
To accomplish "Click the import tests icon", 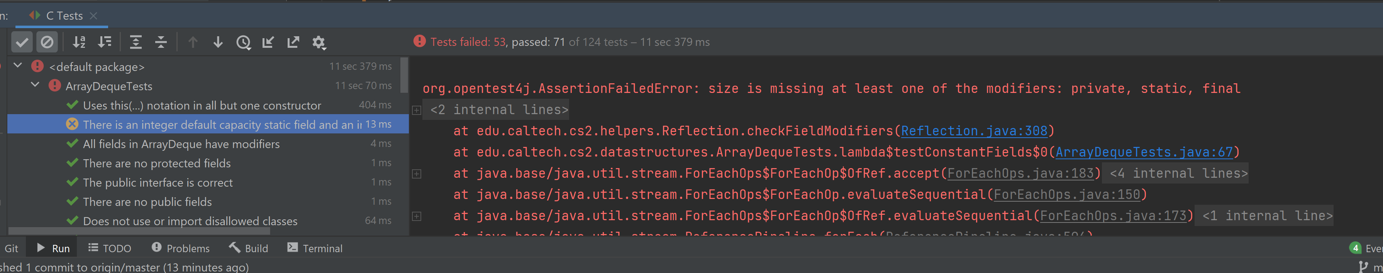I will coord(268,42).
